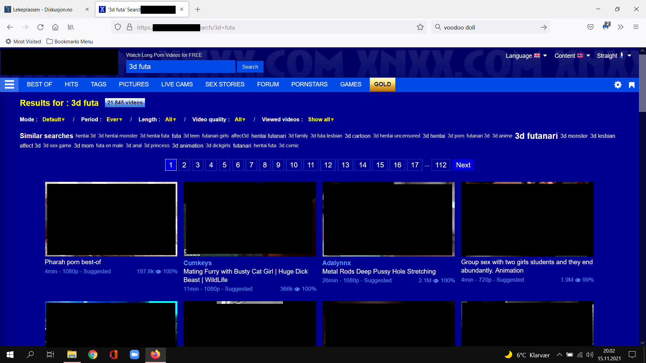
Task: Open the taskbar clock showing 20.02
Action: [x=609, y=355]
